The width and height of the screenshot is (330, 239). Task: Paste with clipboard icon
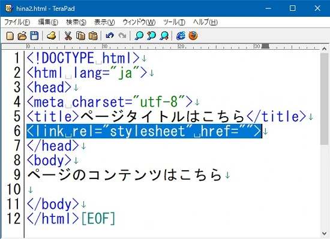93,36
